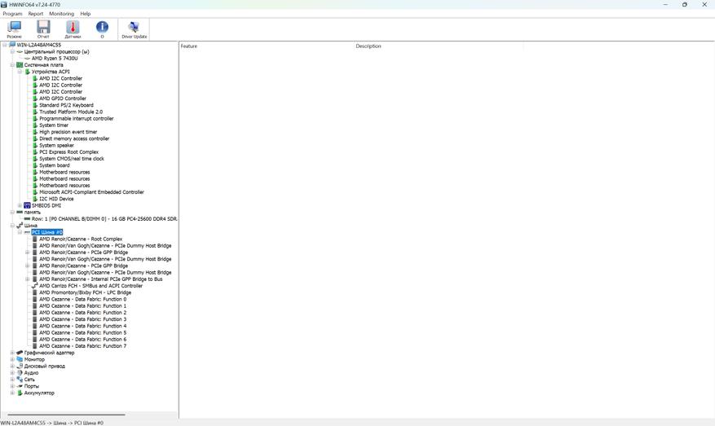Viewport: 715px width, 426px height.
Task: Select the High precision event timer row
Action: tap(68, 132)
